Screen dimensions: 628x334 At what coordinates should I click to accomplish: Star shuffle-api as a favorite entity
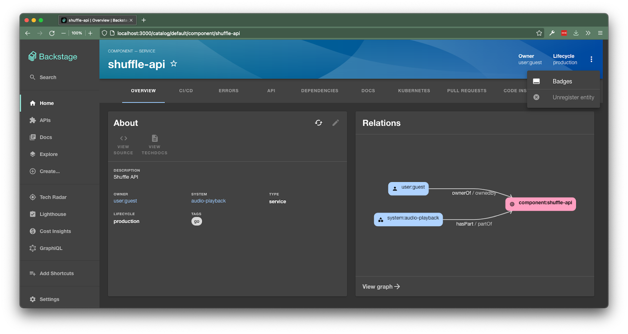(173, 64)
